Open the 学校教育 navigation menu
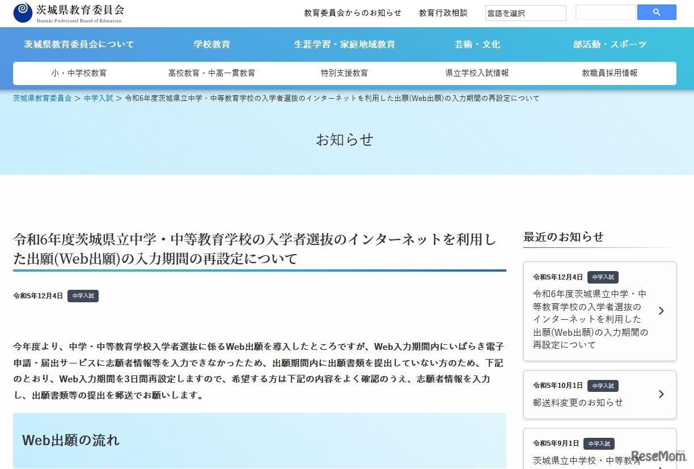This screenshot has width=694, height=469. click(211, 44)
